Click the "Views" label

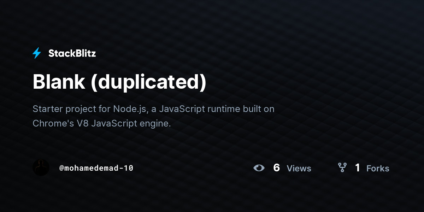pos(299,169)
